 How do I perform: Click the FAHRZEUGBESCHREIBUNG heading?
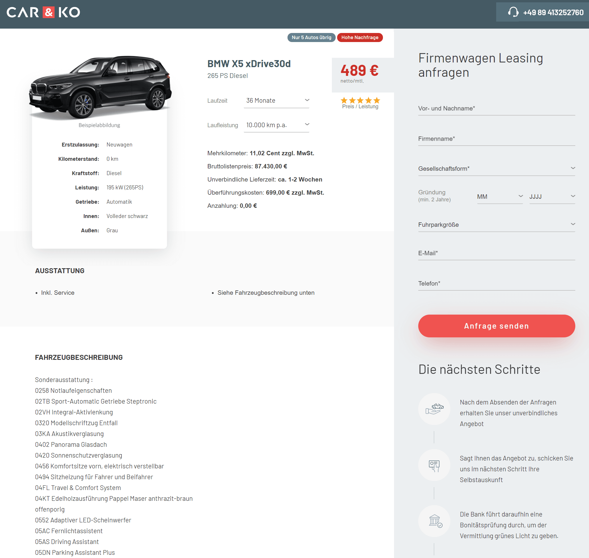click(x=79, y=357)
